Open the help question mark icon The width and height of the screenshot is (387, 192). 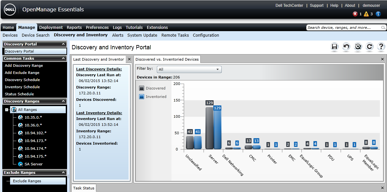tap(381, 47)
